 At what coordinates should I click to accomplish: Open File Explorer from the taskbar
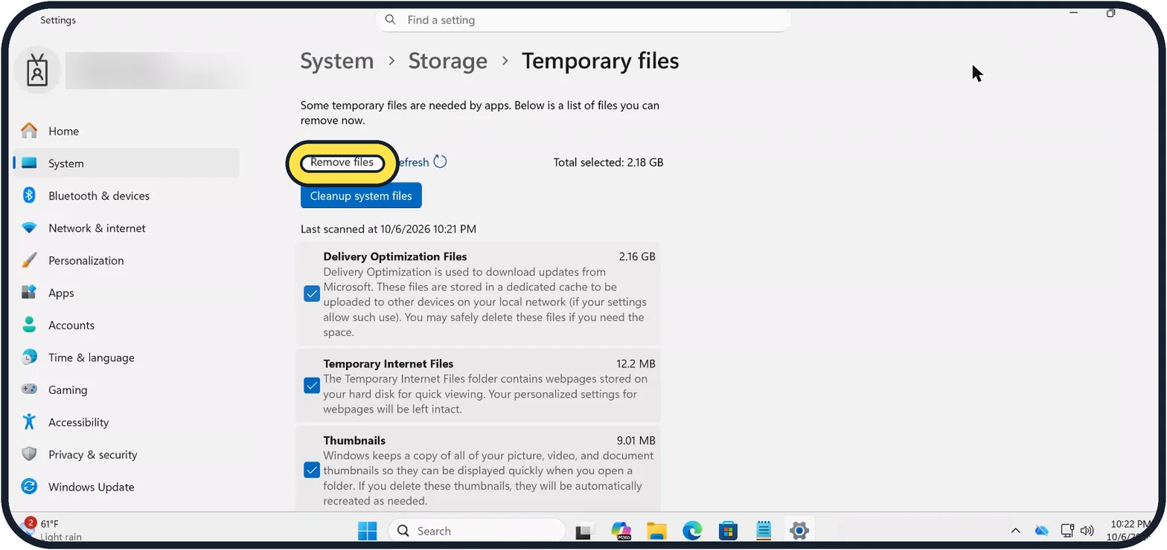(x=656, y=531)
